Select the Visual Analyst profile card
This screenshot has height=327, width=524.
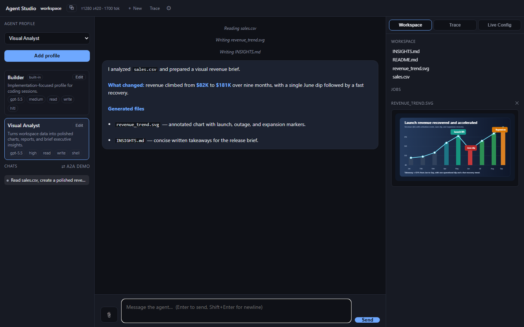(47, 139)
